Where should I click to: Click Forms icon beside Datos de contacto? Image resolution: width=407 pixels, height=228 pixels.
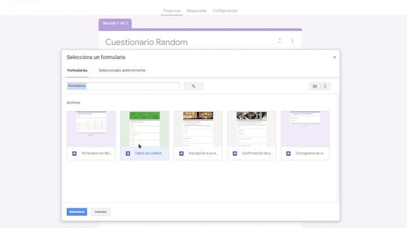pos(128,153)
